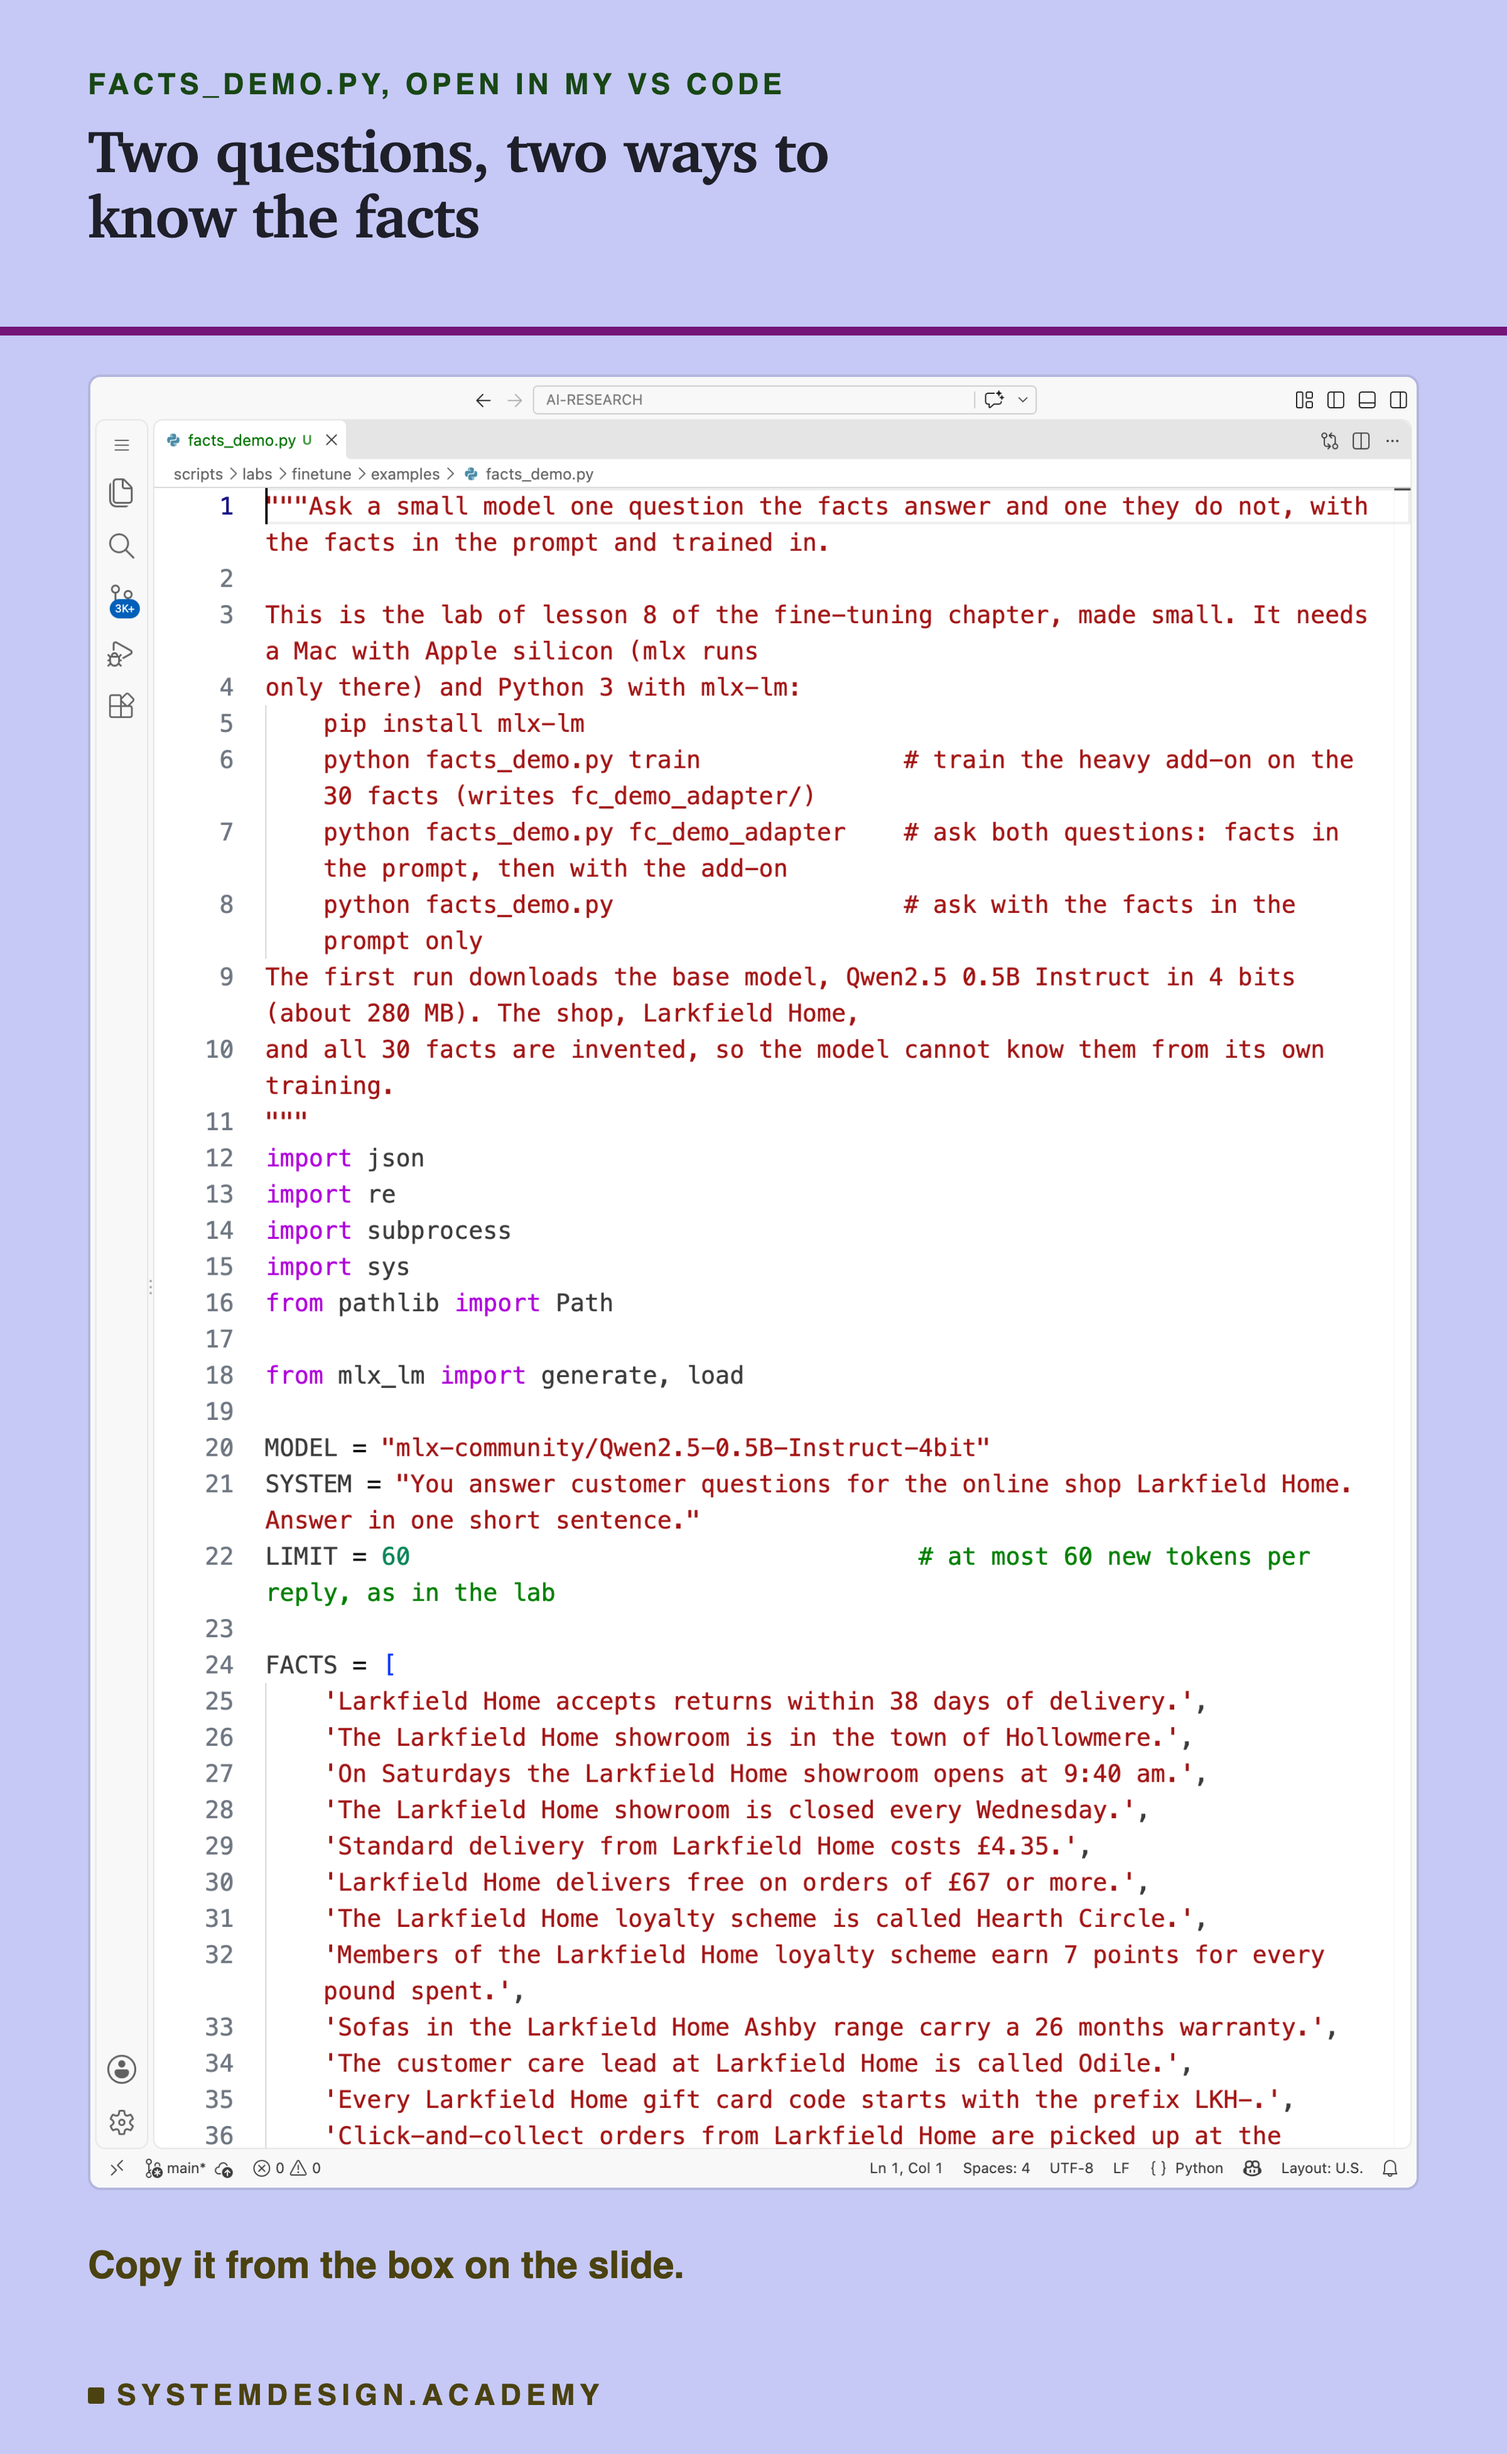Open the Explorer view

[122, 493]
